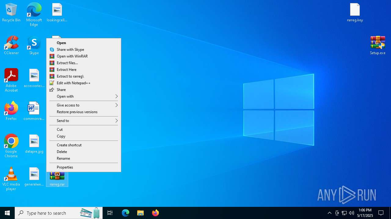391x219 pixels.
Task: Choose Open in the context menu
Action: click(84, 43)
